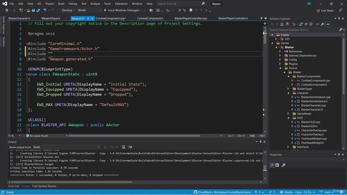Click the Save All toolbar icon
Screen dimensions: 347x195
[x=38, y=10]
